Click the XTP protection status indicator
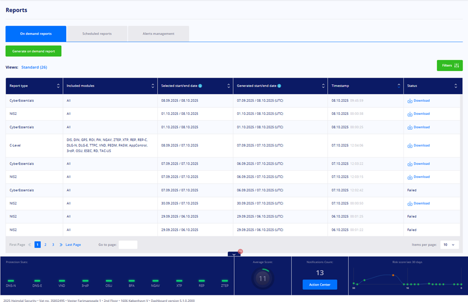 click(179, 281)
